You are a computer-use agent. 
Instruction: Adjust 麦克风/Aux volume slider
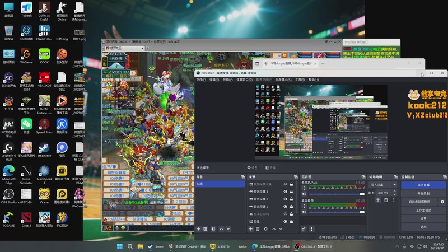pyautogui.click(x=337, y=194)
